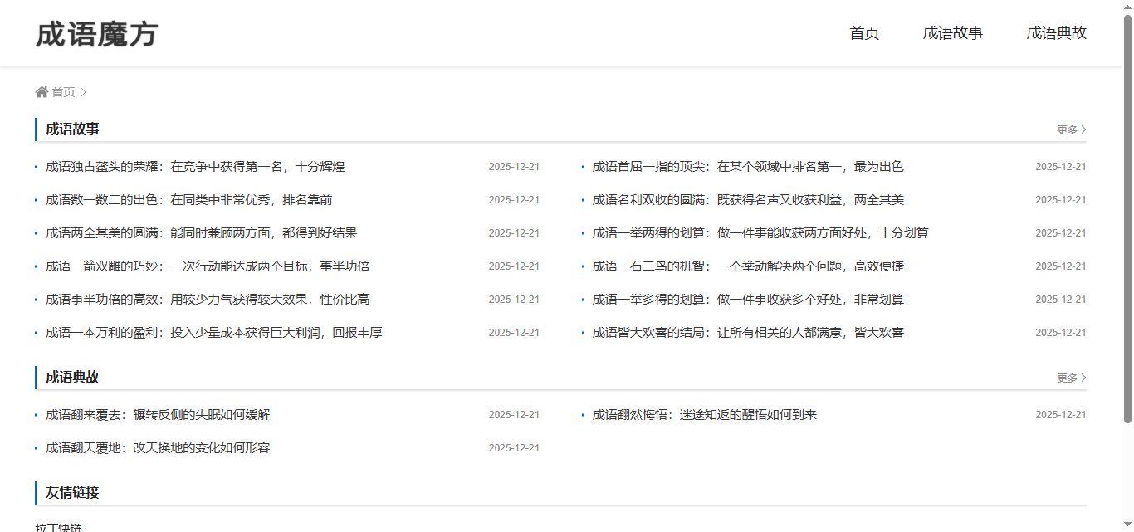Open article 成语一石二鸟的机智
The image size is (1134, 532).
(x=747, y=266)
